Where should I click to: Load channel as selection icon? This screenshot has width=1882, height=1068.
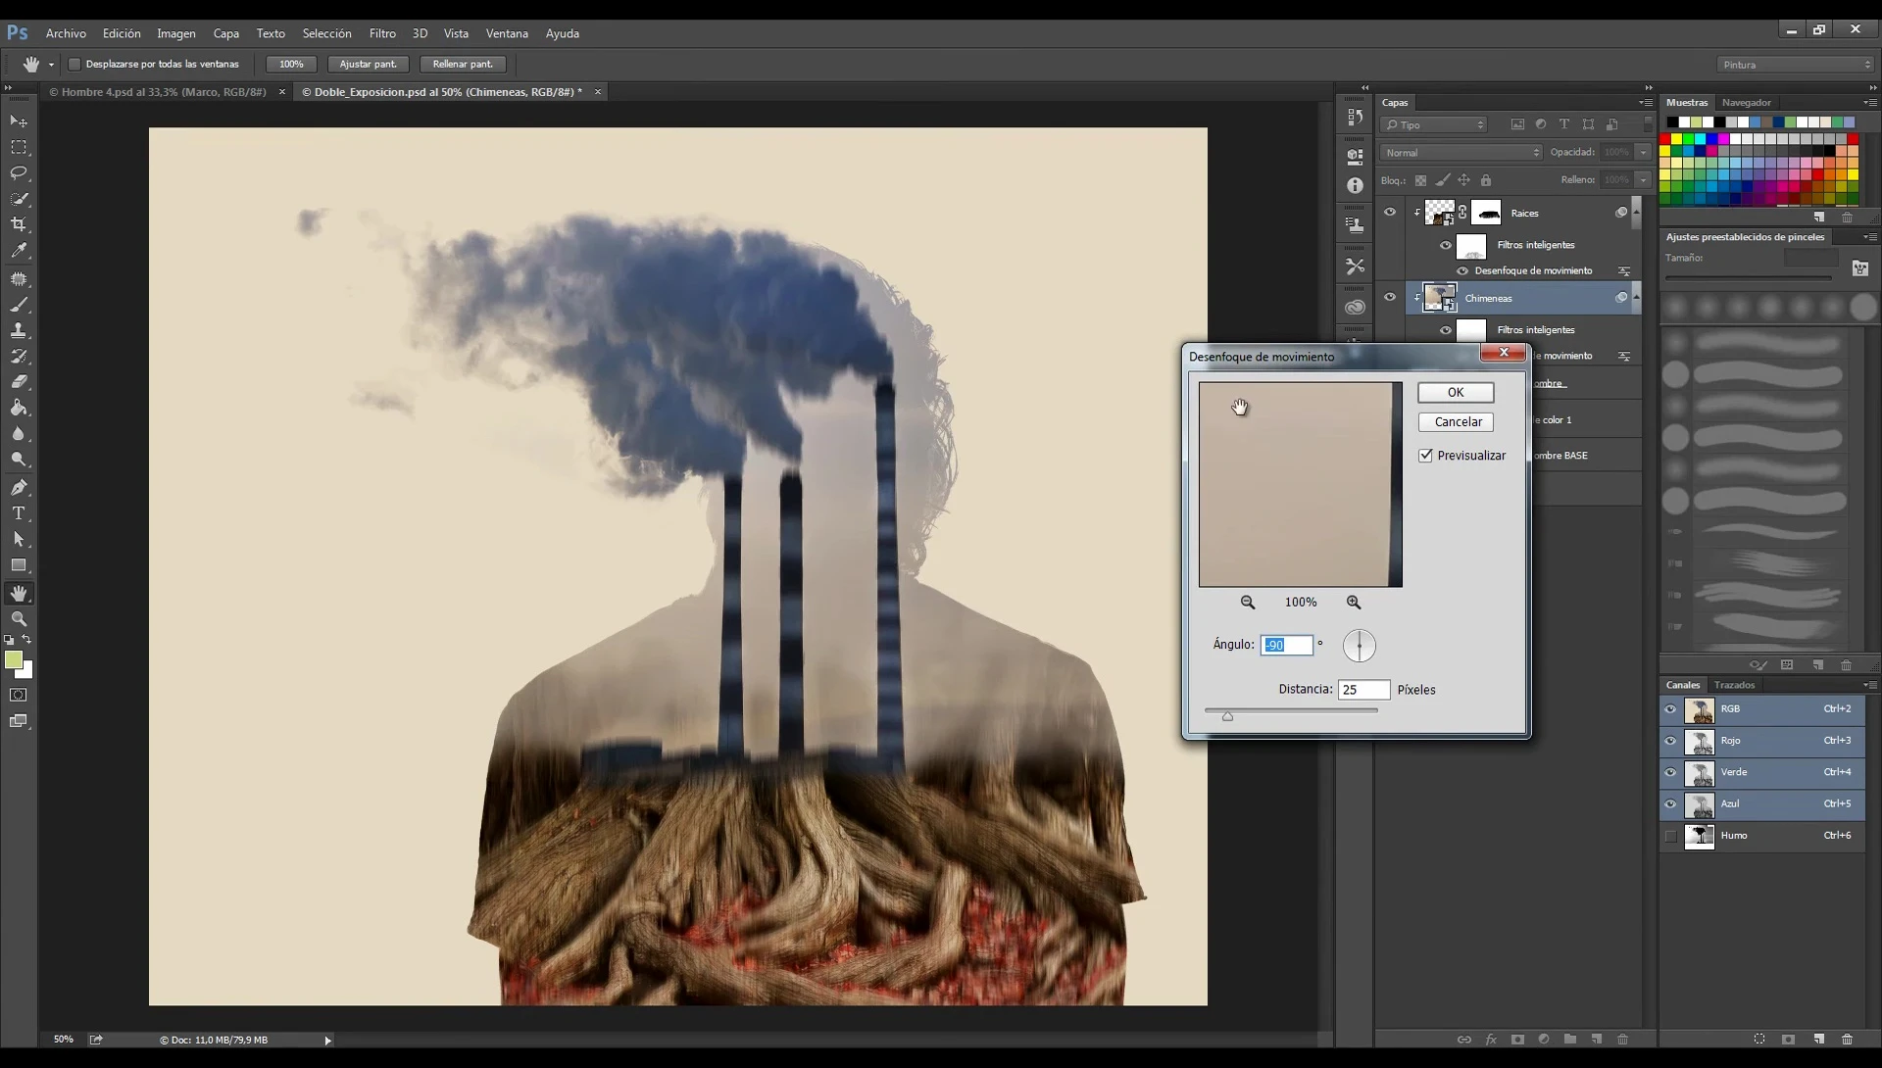[x=1759, y=1040]
